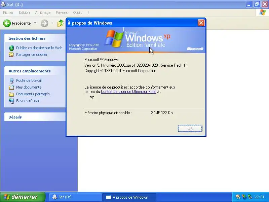This screenshot has height=202, width=269.
Task: Click the globe icon beside Publier ce dossier
Action: [11, 48]
